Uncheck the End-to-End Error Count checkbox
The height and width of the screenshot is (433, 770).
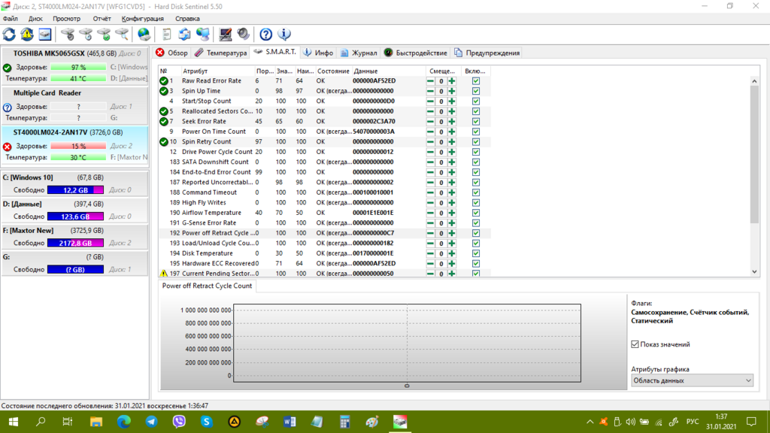click(x=476, y=172)
